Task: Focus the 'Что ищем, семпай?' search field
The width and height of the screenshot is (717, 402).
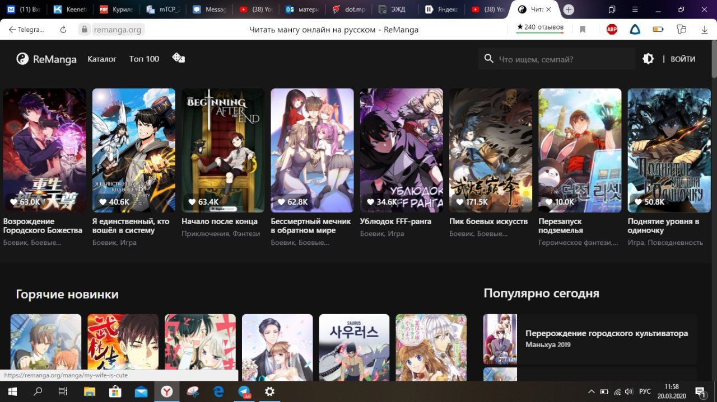Action: [556, 59]
